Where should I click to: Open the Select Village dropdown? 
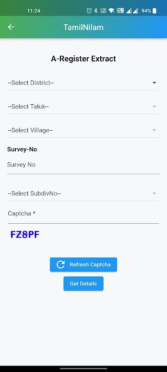pyautogui.click(x=83, y=130)
